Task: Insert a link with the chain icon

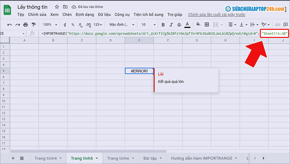Action: click(x=277, y=25)
